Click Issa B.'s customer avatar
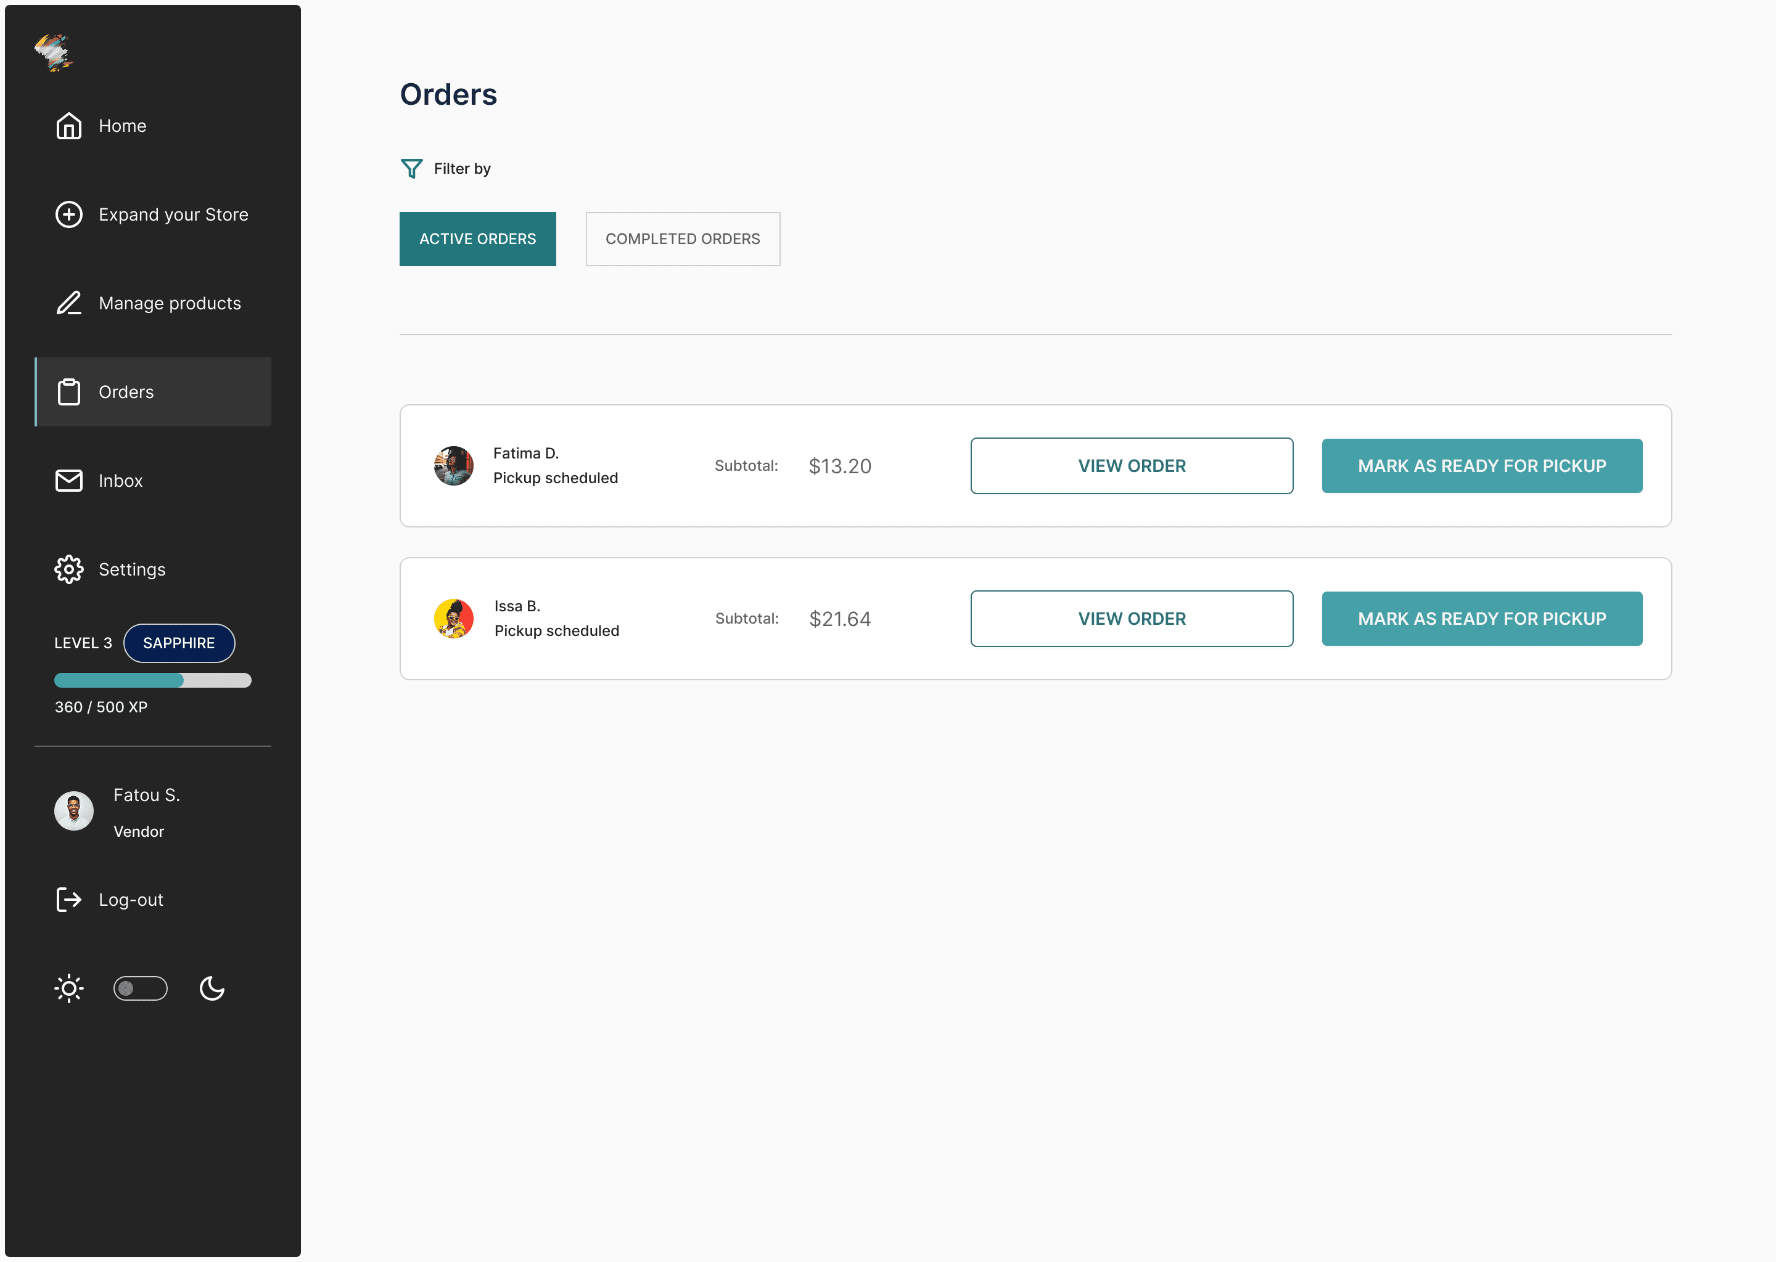Image resolution: width=1776 pixels, height=1262 pixels. (453, 619)
